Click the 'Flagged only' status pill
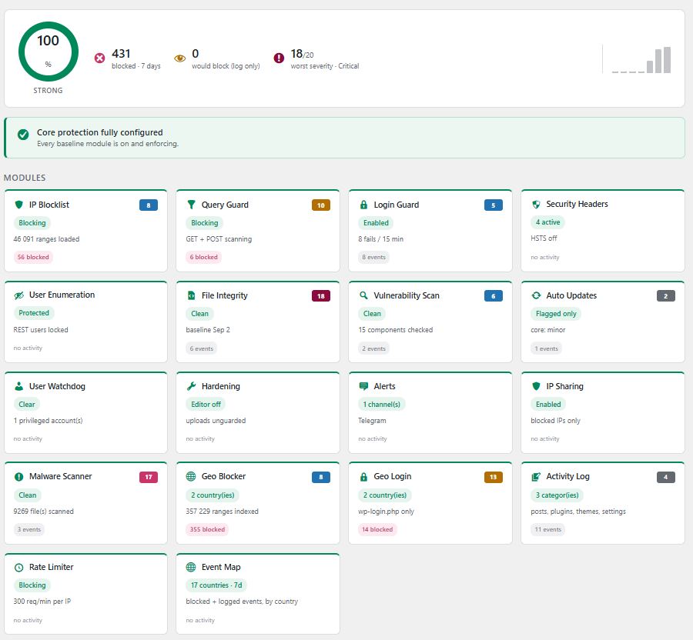 point(556,314)
